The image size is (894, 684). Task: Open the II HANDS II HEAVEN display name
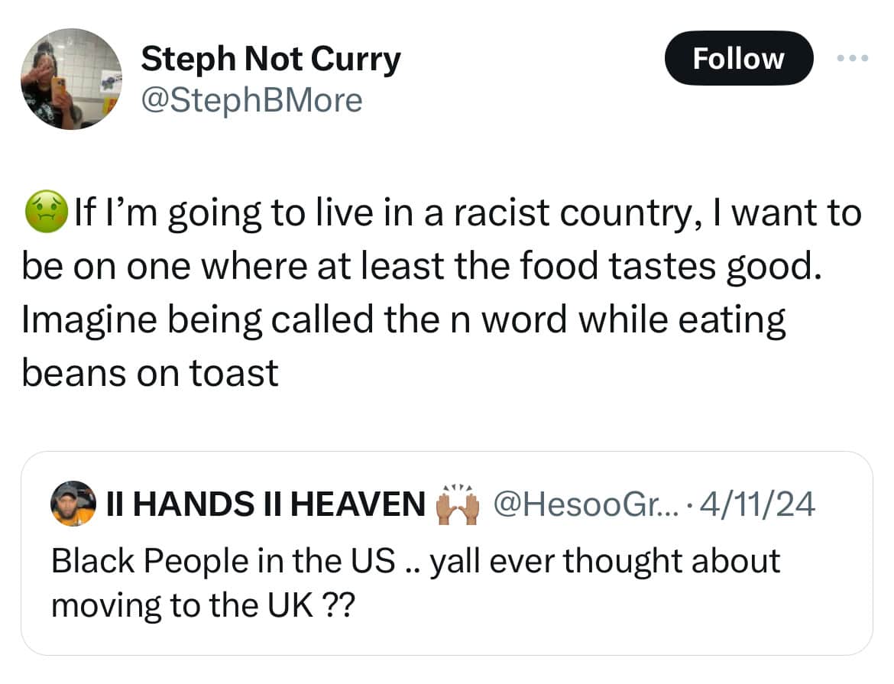[265, 504]
